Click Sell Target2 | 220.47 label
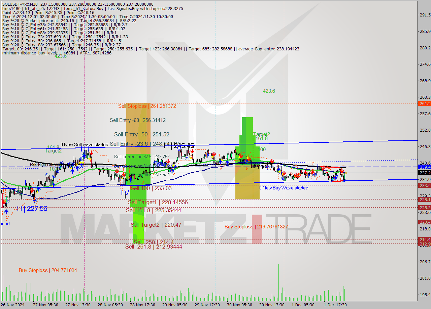This screenshot has height=309, width=431. (156, 225)
